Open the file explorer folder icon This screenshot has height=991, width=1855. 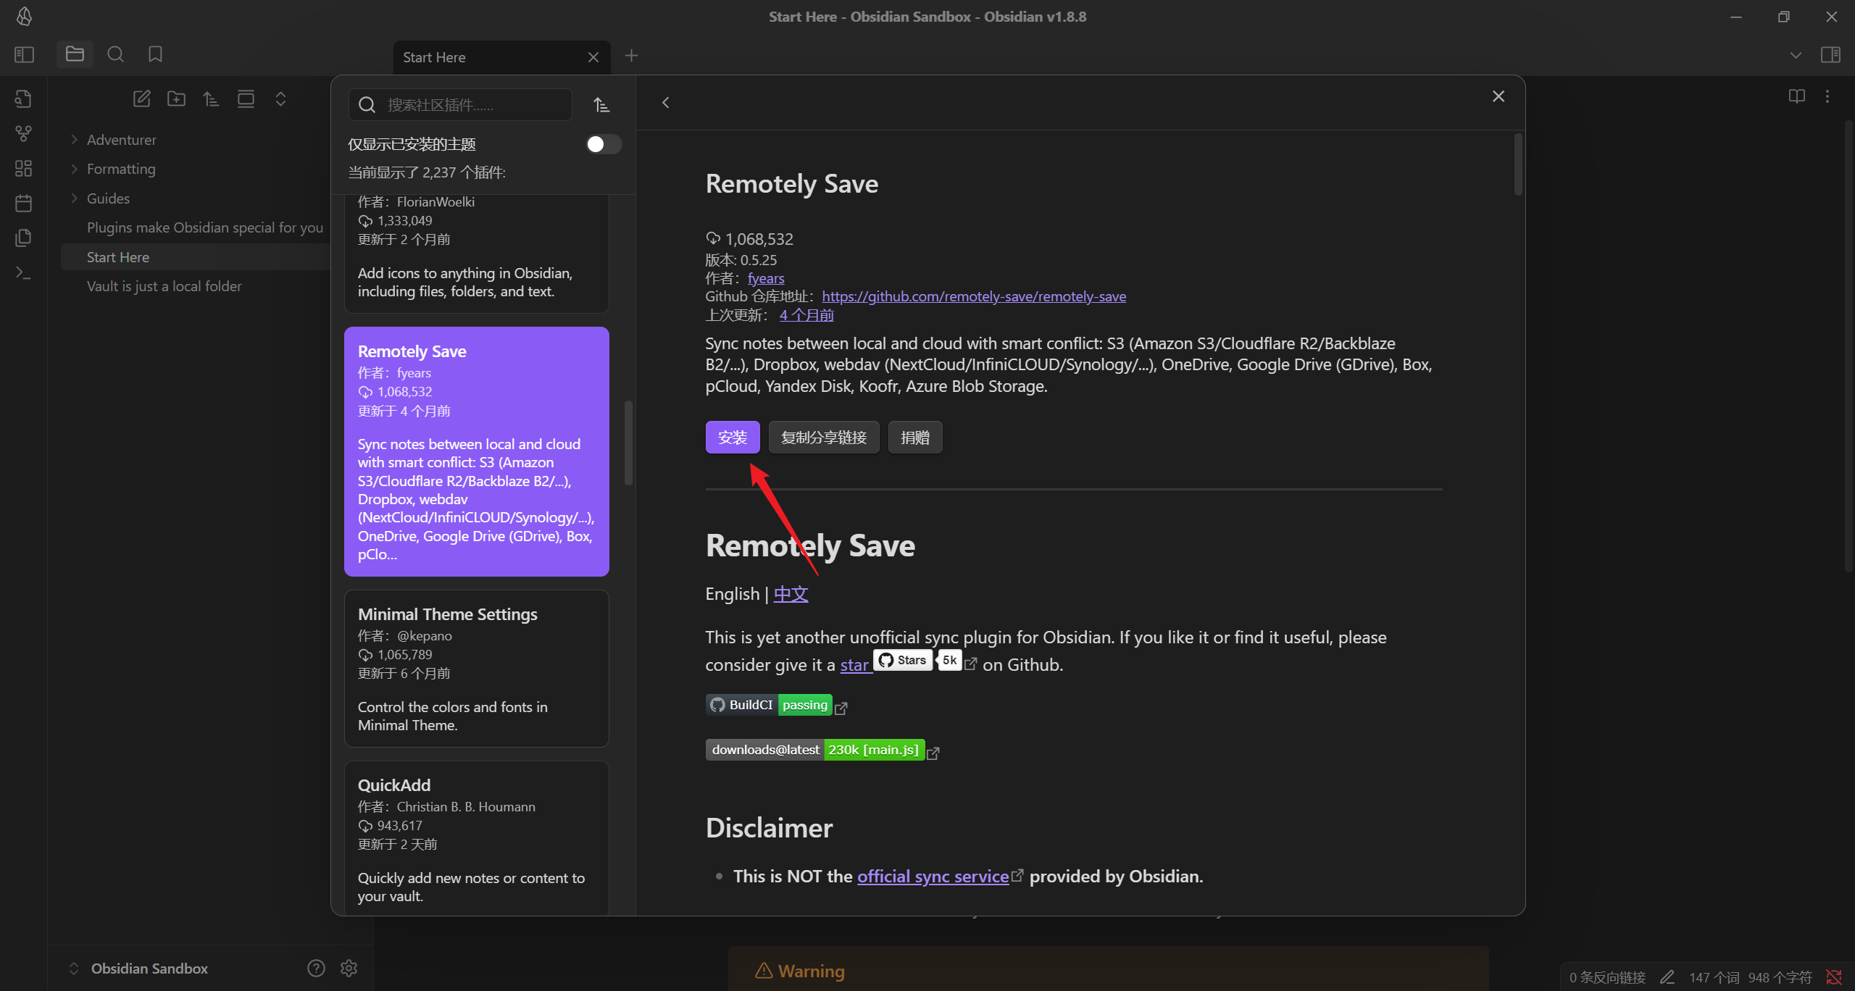(x=75, y=54)
